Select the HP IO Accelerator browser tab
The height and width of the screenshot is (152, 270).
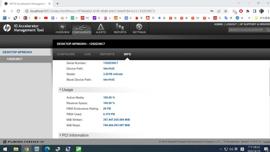27,4
